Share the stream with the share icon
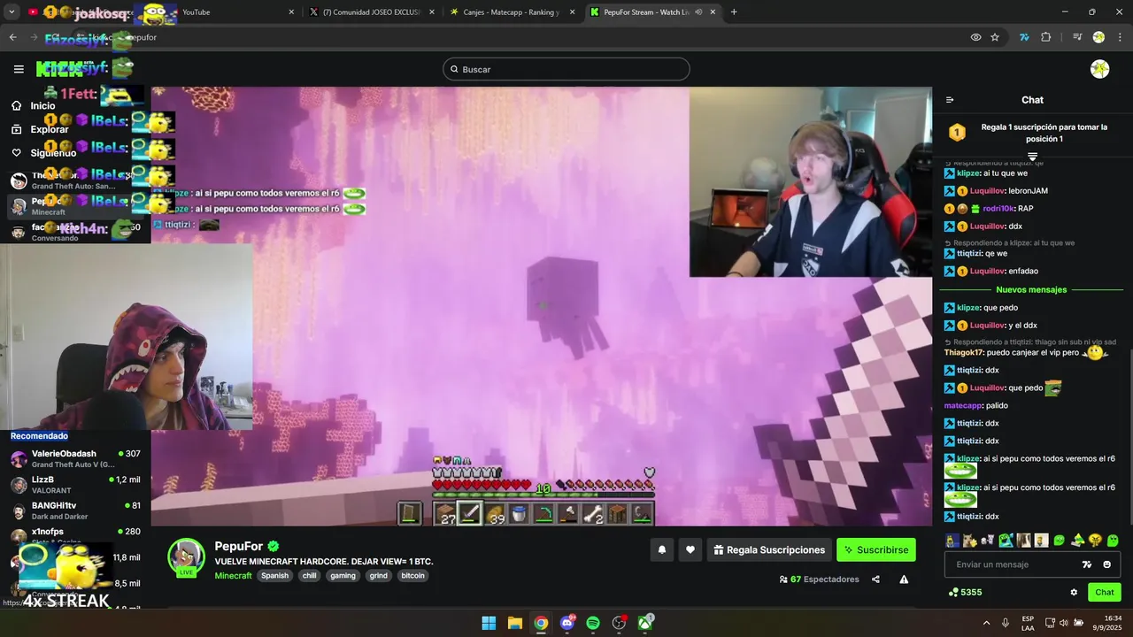Screen dimensions: 1133x637 coord(875,579)
